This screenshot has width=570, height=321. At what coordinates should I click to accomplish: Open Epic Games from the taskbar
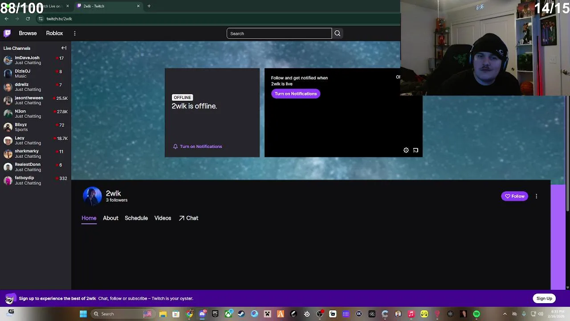pos(215,314)
